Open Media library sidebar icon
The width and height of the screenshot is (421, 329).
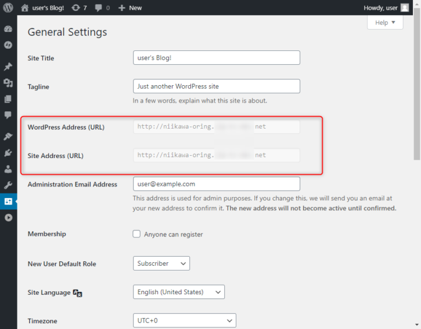[x=8, y=83]
